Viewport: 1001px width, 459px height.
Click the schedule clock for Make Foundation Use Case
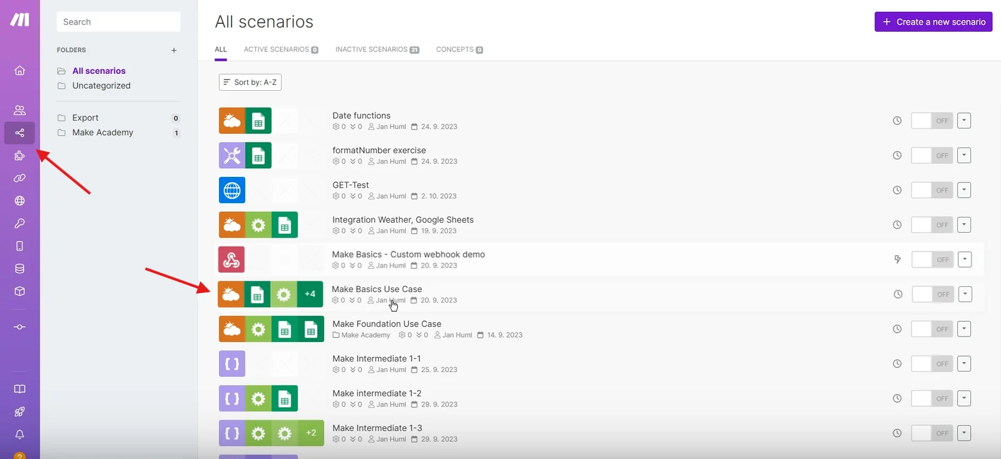click(897, 329)
